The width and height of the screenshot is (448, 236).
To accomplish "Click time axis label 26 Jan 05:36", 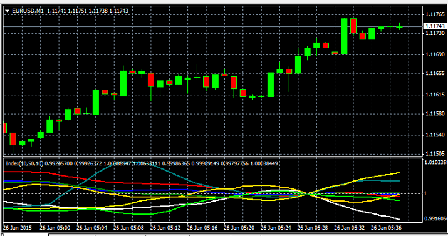I will pos(387,228).
